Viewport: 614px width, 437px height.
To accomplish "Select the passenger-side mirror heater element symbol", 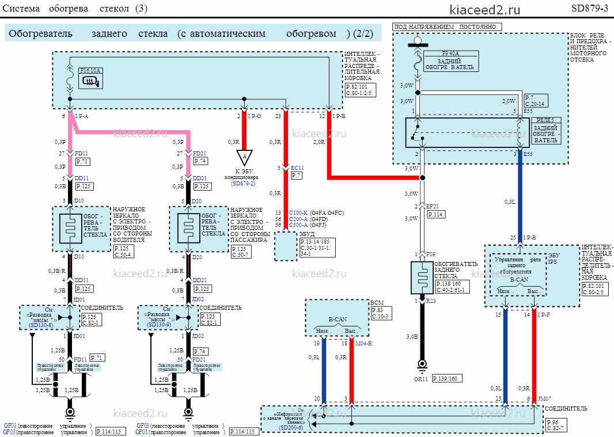I will pos(189,229).
